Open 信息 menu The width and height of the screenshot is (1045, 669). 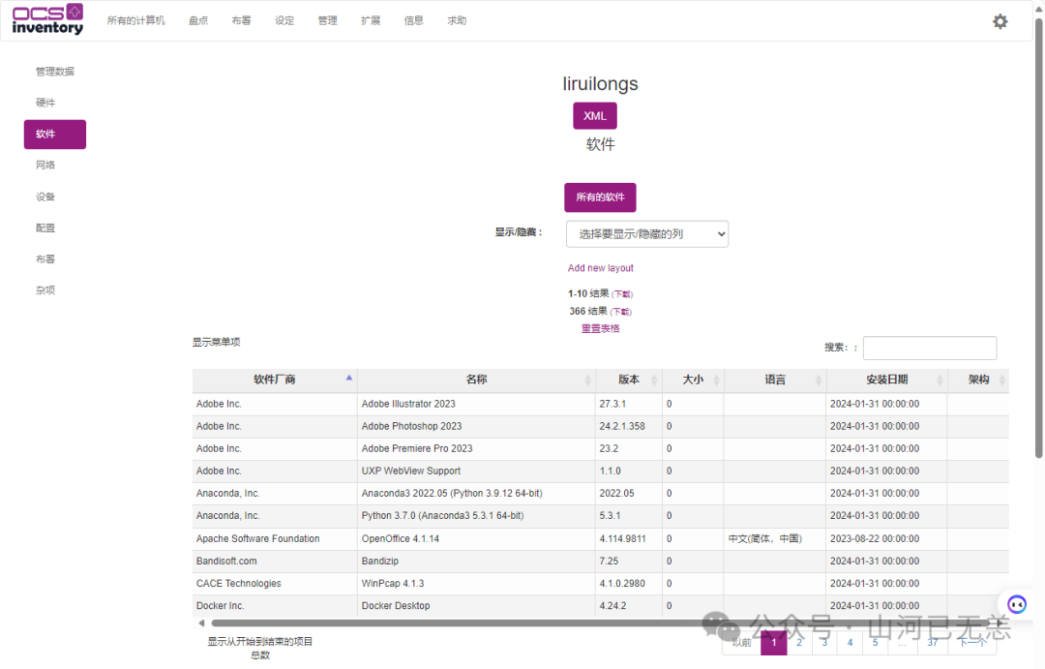[x=414, y=20]
